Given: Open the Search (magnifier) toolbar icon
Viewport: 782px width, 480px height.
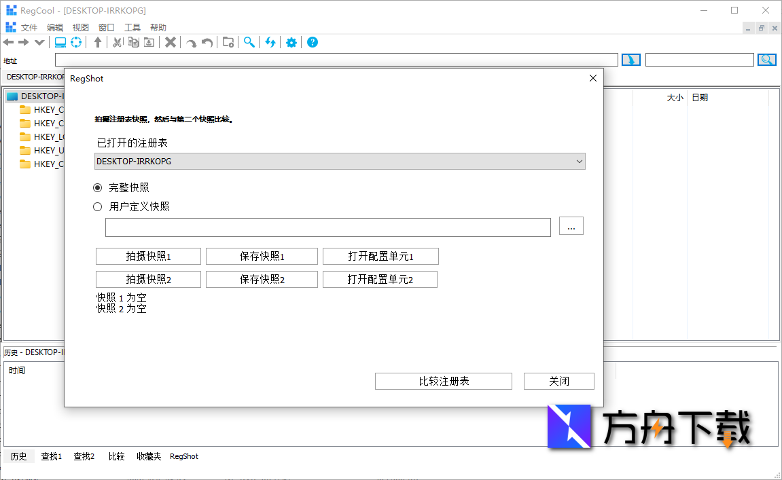Looking at the screenshot, I should click(x=249, y=42).
